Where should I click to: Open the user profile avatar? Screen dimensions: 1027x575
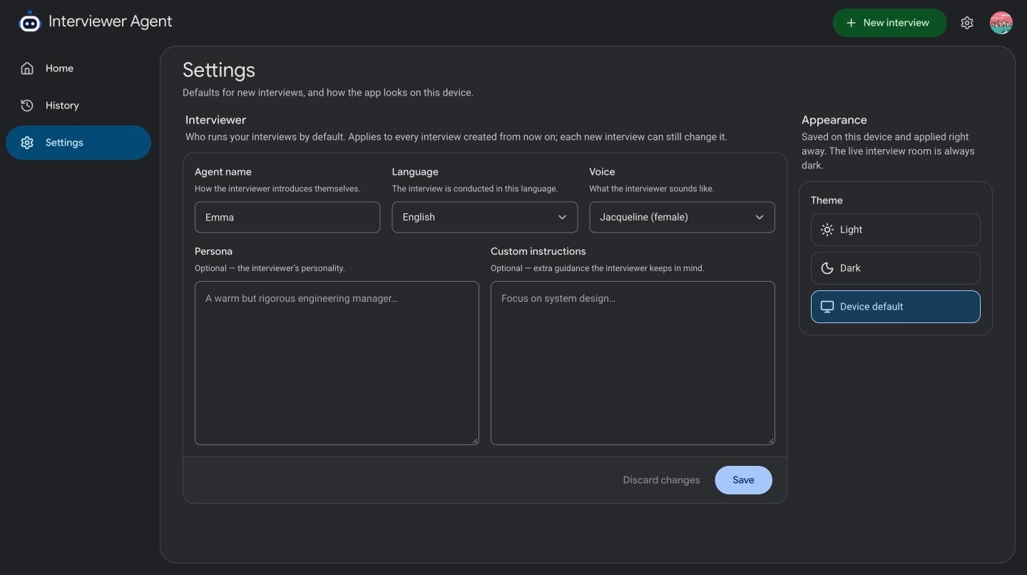click(x=1001, y=23)
